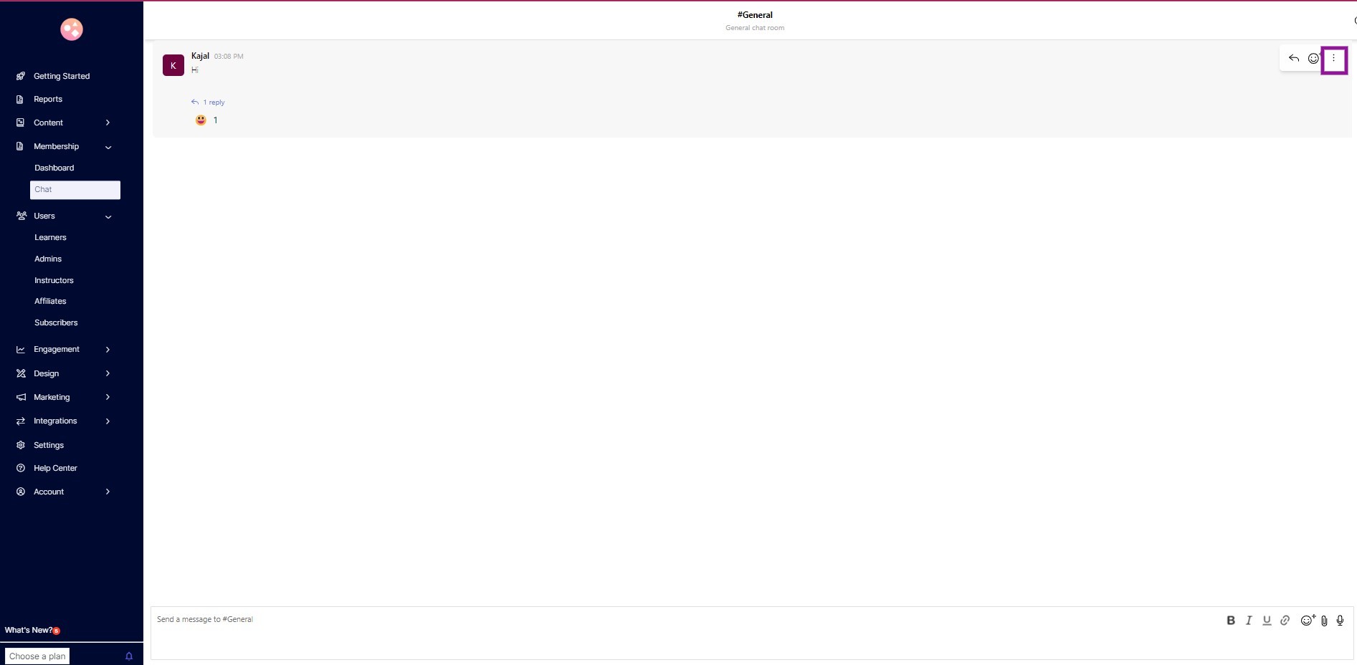
Task: Open the Admins list
Action: pyautogui.click(x=48, y=259)
